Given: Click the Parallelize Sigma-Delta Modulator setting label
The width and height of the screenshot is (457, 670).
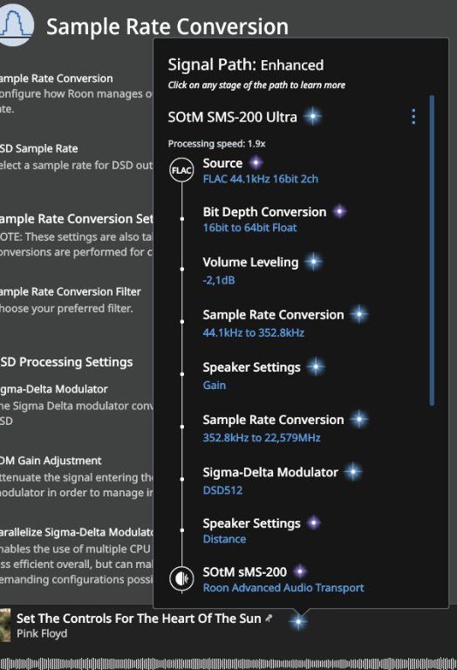Looking at the screenshot, I should [77, 532].
